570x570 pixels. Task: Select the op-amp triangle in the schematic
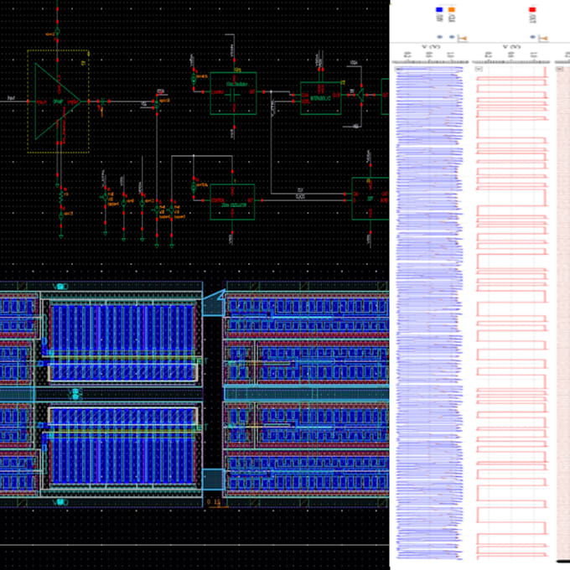(58, 101)
